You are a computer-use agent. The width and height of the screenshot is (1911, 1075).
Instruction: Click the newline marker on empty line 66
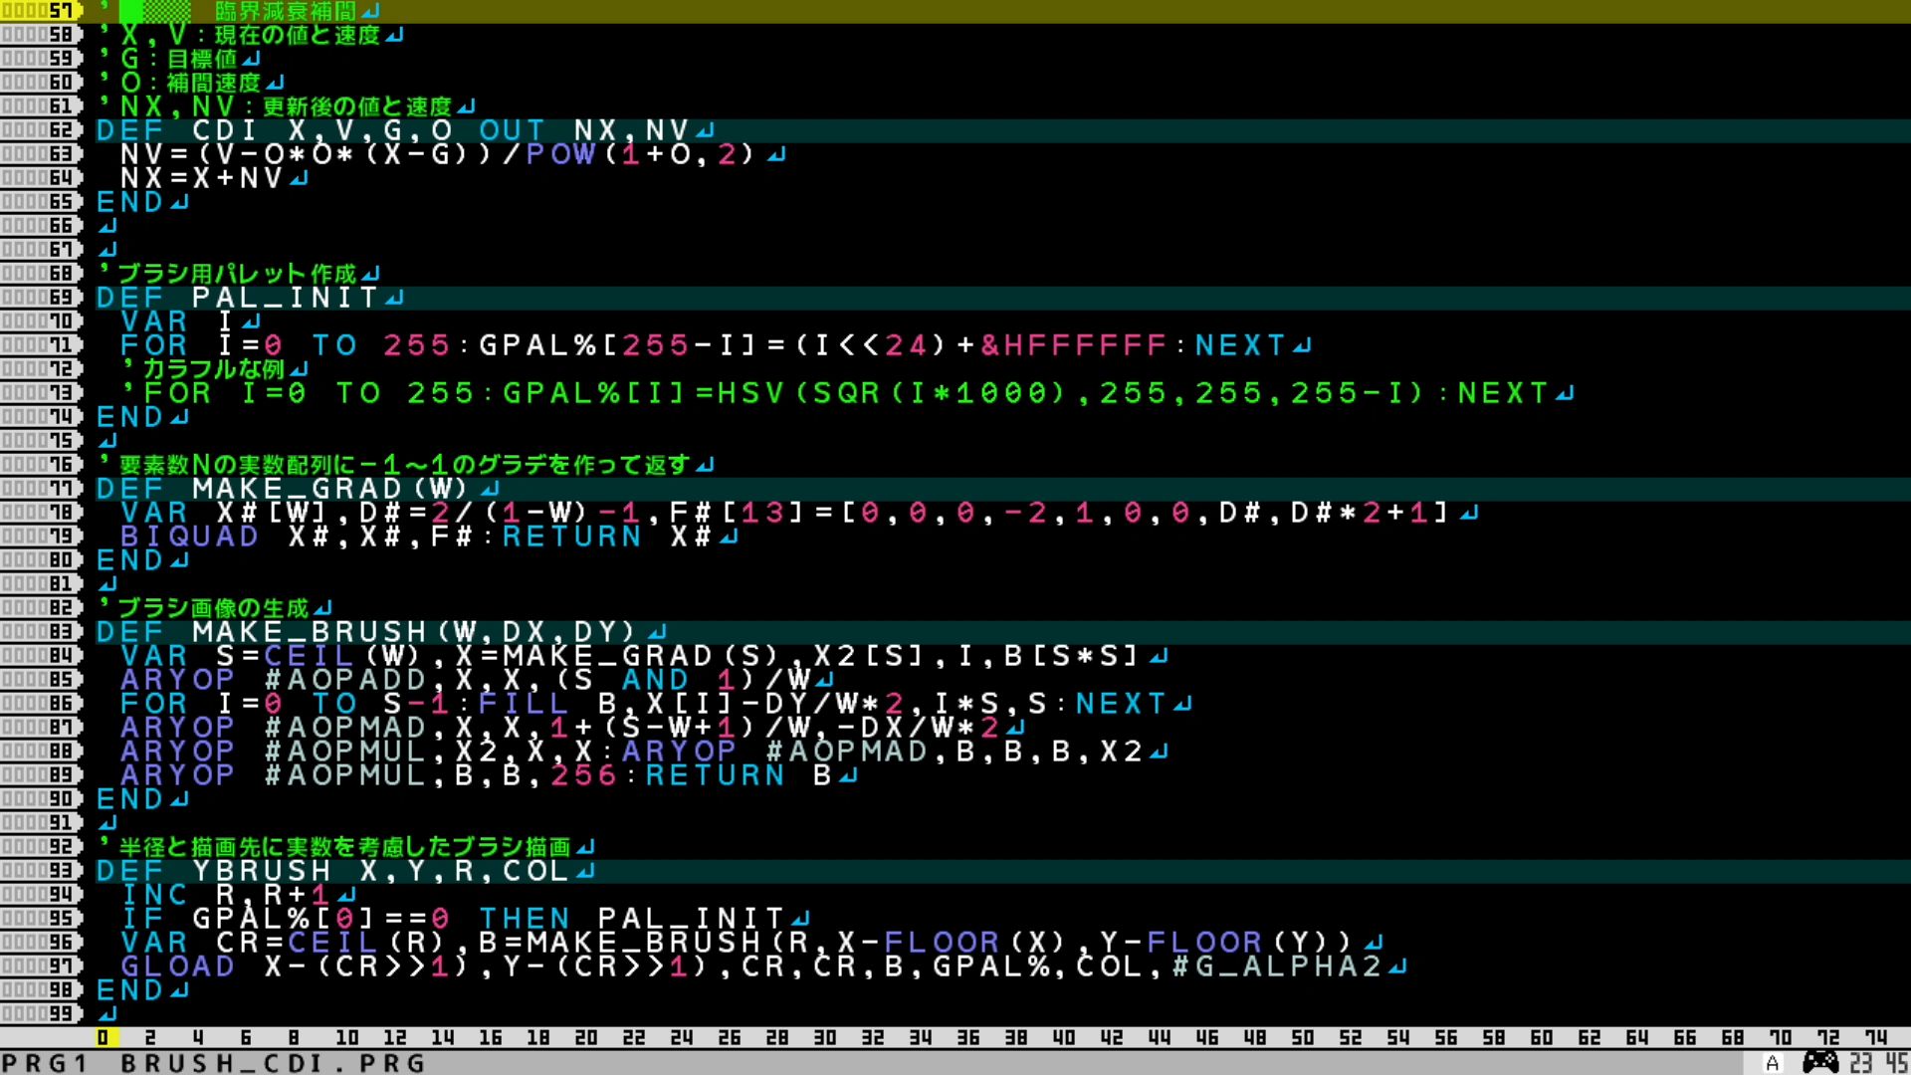click(x=107, y=227)
